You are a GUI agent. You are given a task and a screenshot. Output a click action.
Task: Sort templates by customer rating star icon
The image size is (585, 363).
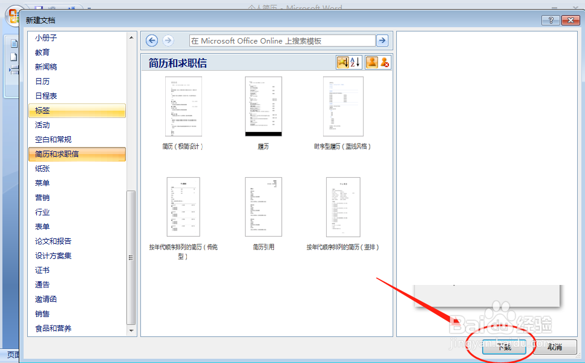point(343,62)
